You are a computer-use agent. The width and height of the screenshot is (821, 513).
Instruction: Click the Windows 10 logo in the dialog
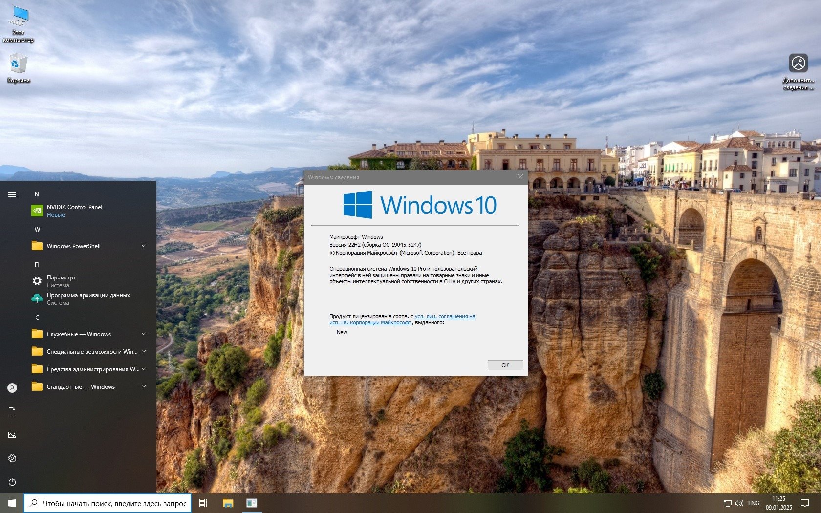coord(420,205)
